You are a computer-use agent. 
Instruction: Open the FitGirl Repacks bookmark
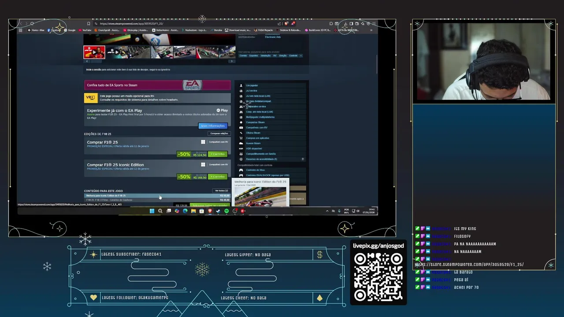[x=263, y=30]
